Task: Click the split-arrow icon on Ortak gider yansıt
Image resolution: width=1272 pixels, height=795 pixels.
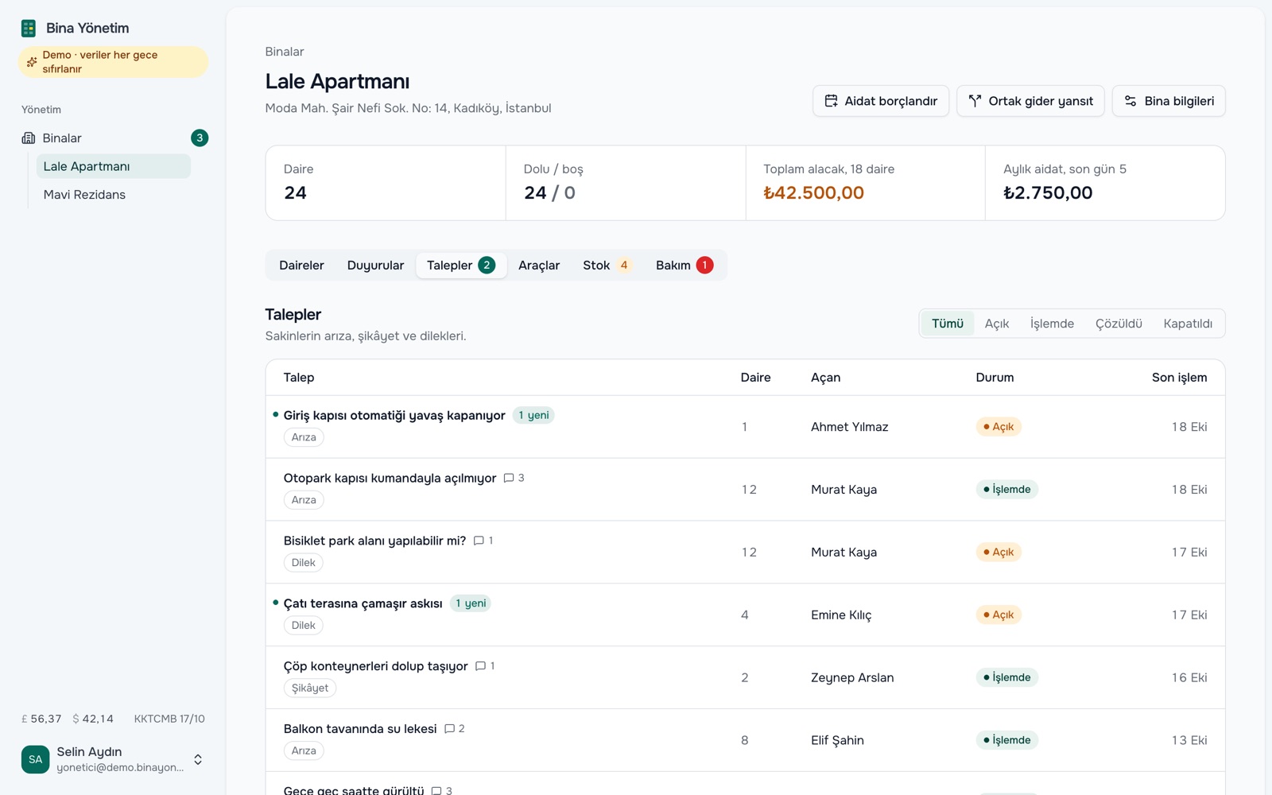Action: click(x=975, y=101)
